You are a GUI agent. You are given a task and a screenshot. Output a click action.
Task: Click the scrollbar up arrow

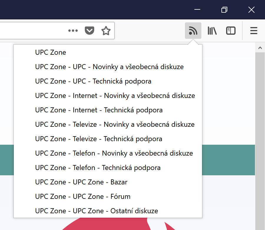260,48
